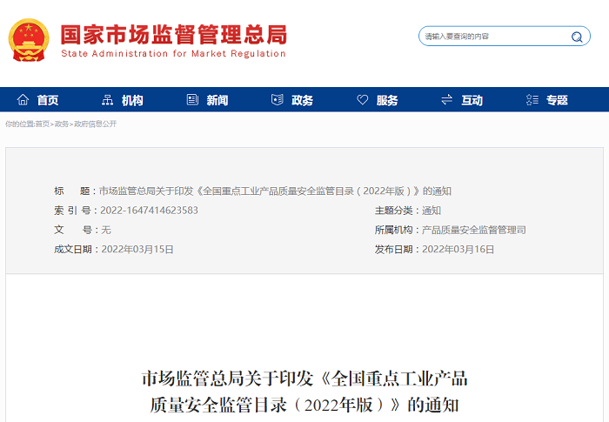Click the magnifier search icon

coord(576,37)
